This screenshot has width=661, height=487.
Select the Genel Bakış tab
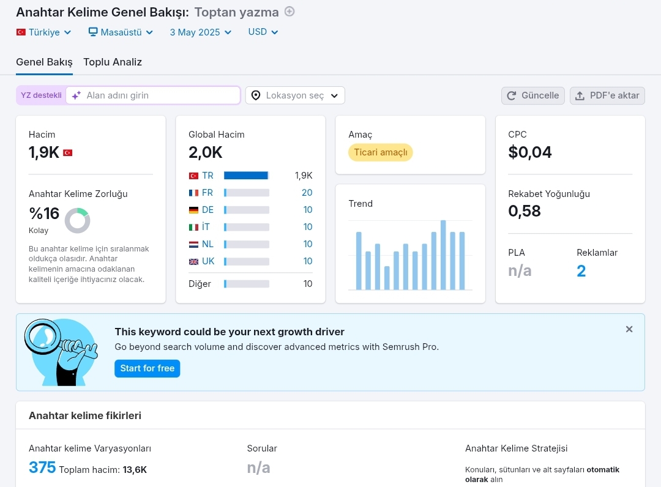pyautogui.click(x=44, y=62)
